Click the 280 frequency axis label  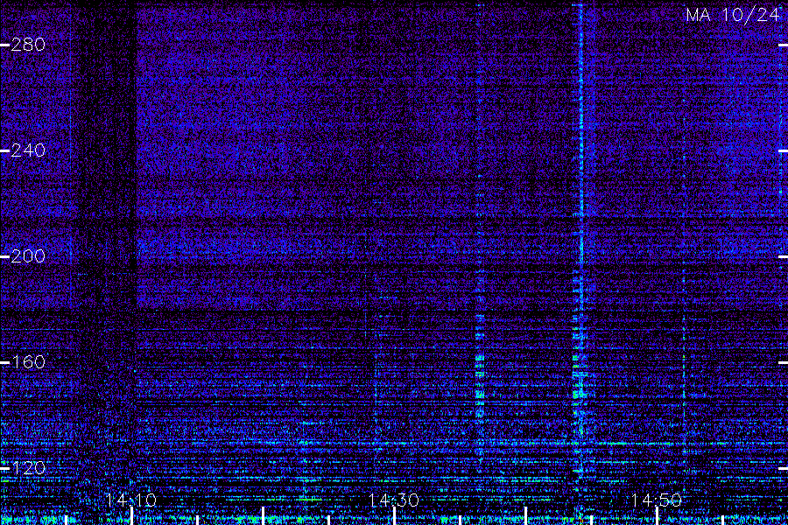pyautogui.click(x=28, y=45)
